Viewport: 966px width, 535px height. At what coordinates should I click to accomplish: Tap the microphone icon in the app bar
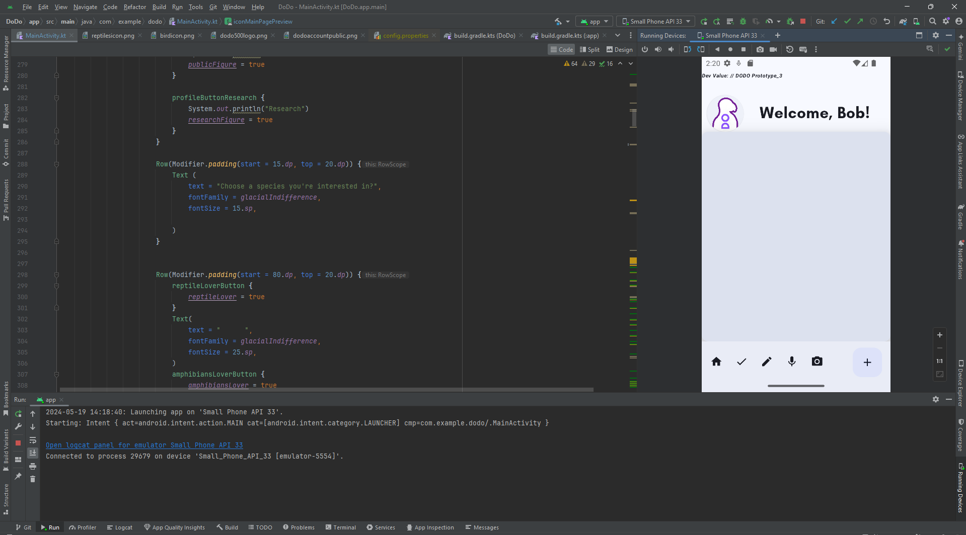(x=792, y=362)
